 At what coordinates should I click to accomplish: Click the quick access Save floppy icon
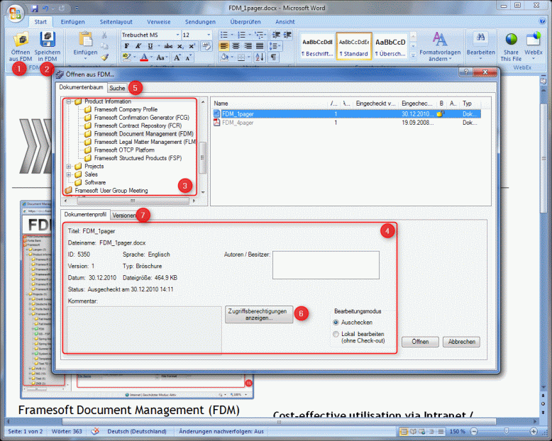34,8
